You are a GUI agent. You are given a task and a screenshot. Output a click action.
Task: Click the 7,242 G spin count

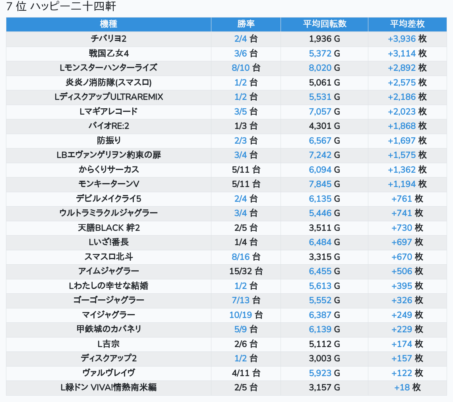pyautogui.click(x=324, y=155)
